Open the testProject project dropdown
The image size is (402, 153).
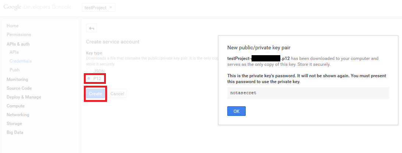pos(98,7)
